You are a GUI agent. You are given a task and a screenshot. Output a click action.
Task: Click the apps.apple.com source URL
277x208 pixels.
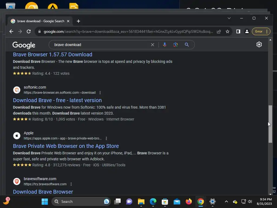pyautogui.click(x=62, y=138)
